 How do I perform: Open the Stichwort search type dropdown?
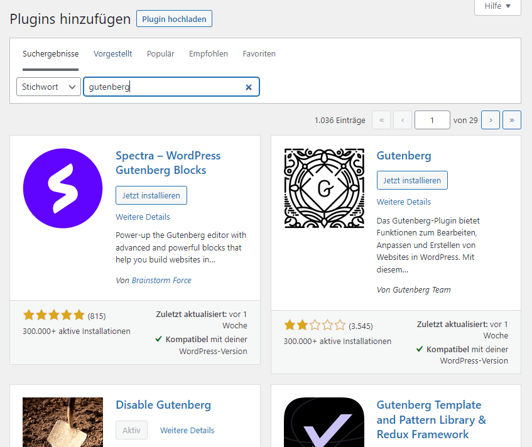click(48, 87)
